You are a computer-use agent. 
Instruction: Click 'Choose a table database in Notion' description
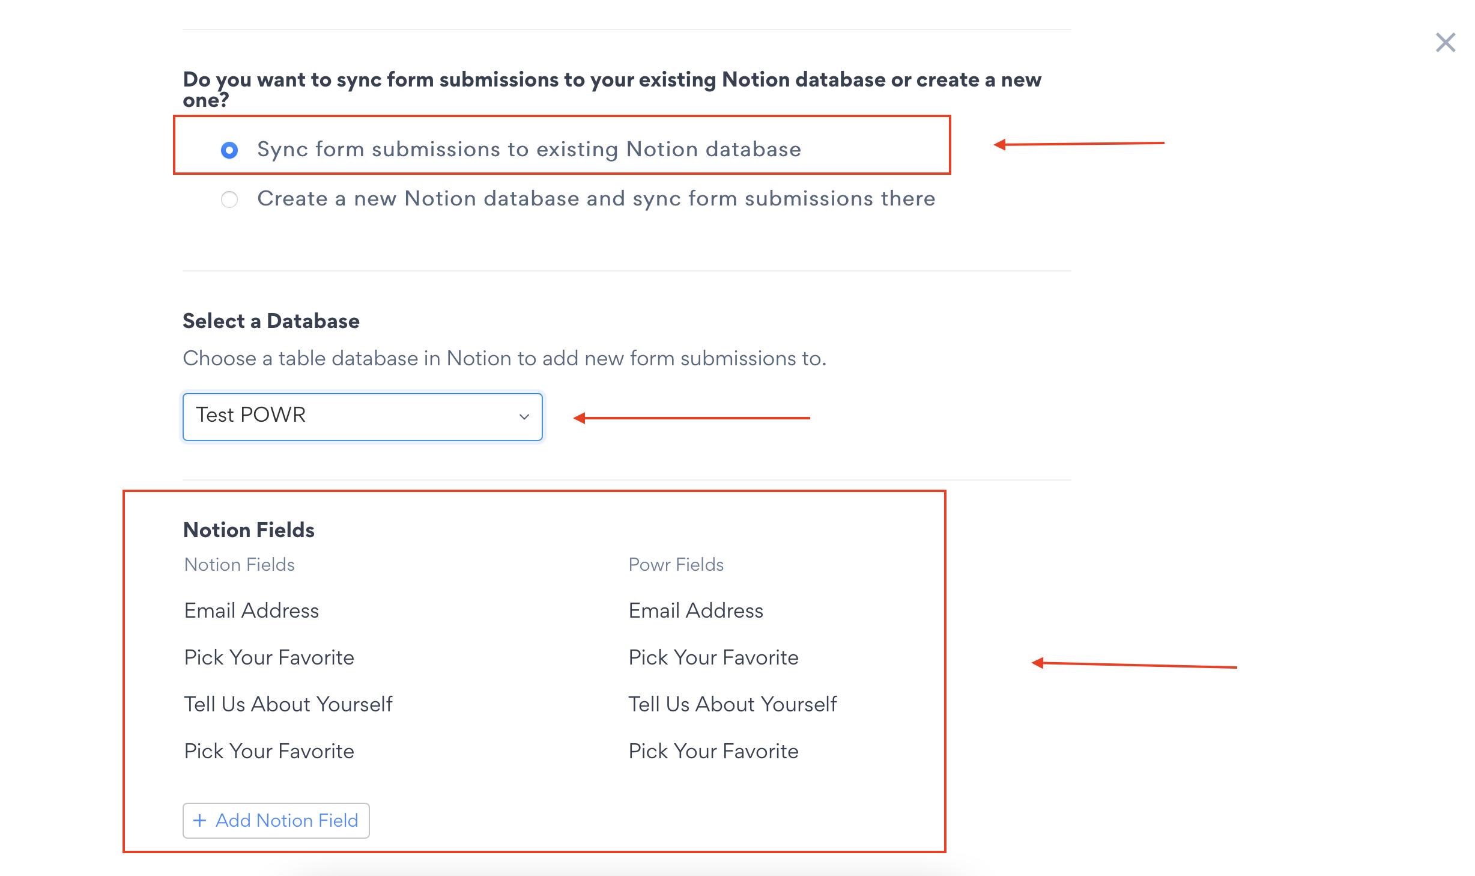pyautogui.click(x=505, y=359)
